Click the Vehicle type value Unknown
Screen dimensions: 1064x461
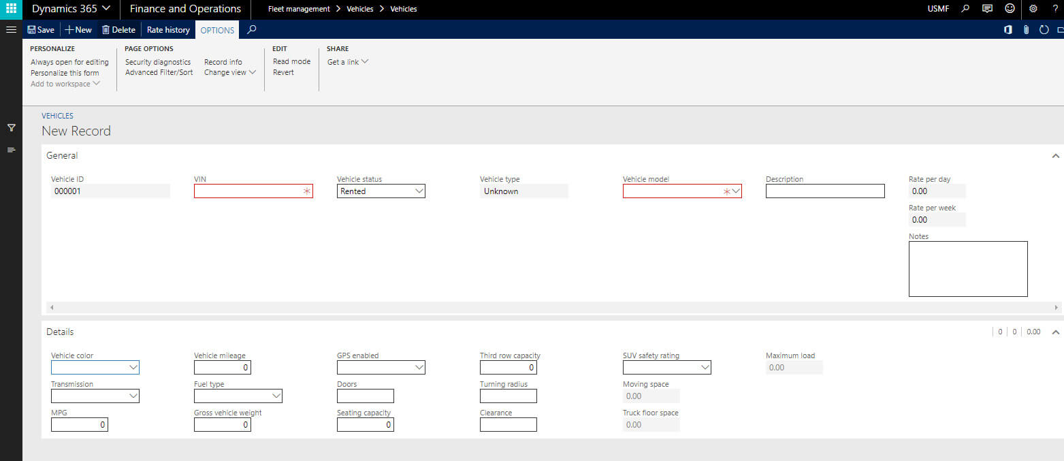coord(524,191)
